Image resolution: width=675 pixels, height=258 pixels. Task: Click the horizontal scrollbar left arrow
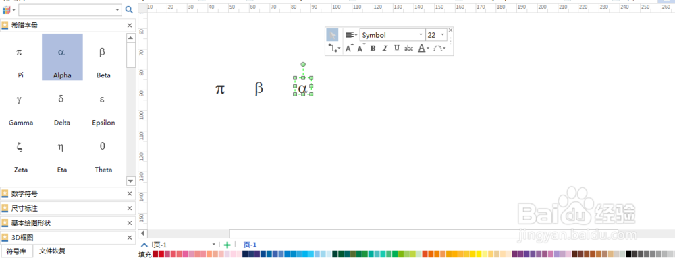pos(142,234)
